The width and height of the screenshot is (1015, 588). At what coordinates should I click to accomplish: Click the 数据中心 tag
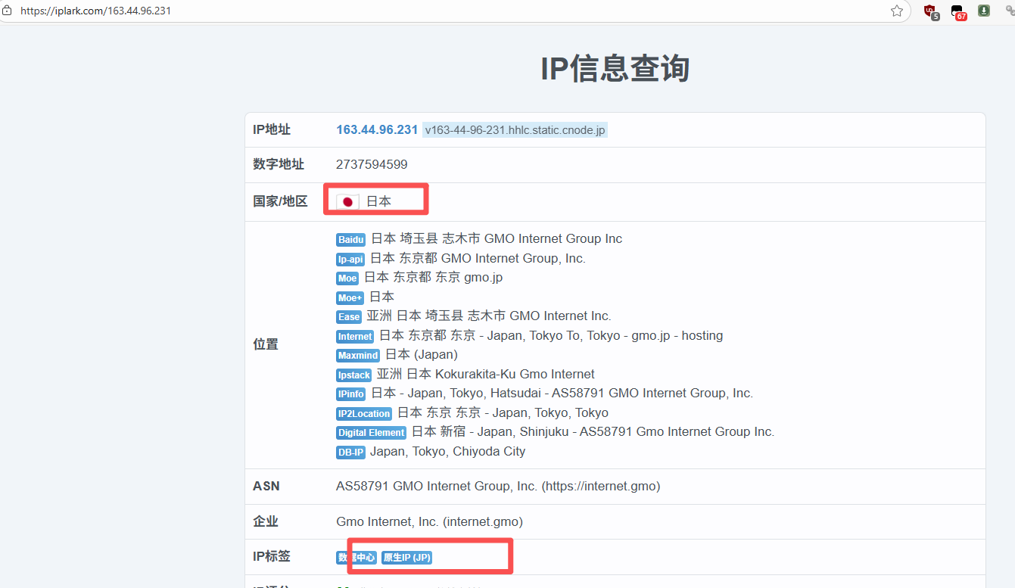pyautogui.click(x=356, y=558)
